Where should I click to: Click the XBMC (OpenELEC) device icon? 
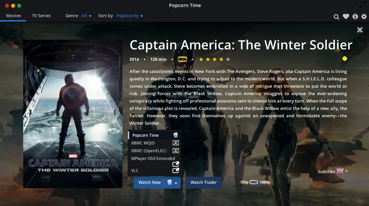[176, 151]
